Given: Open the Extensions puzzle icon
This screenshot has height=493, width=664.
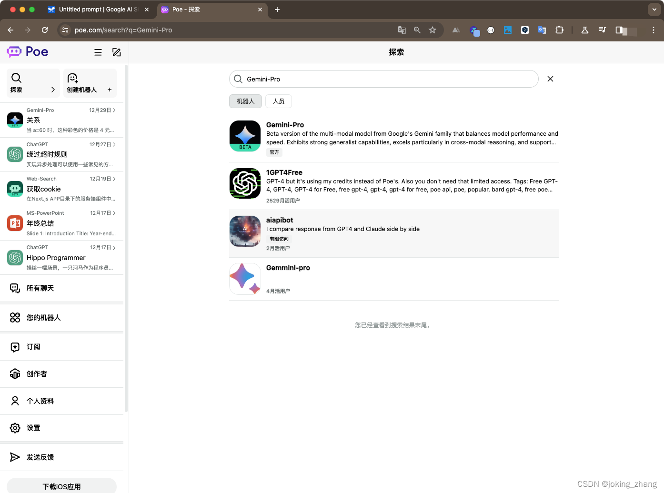Looking at the screenshot, I should point(559,30).
